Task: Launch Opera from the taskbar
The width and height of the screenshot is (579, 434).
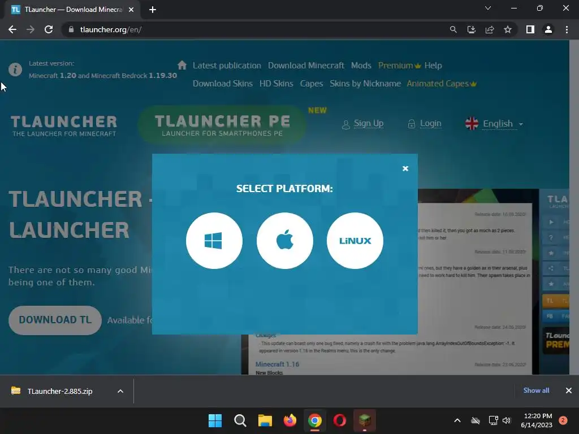Action: [x=340, y=420]
